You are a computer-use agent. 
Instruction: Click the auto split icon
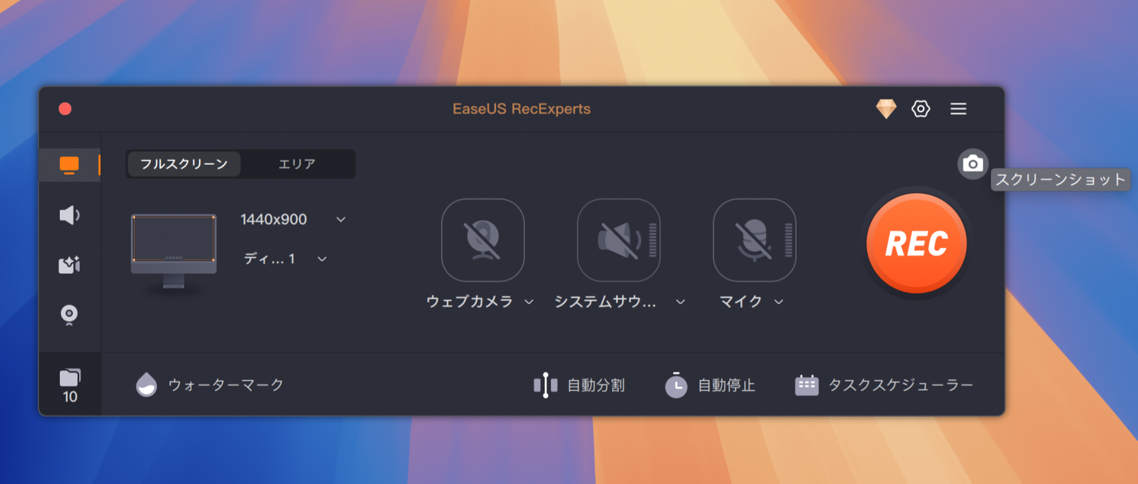pos(545,385)
